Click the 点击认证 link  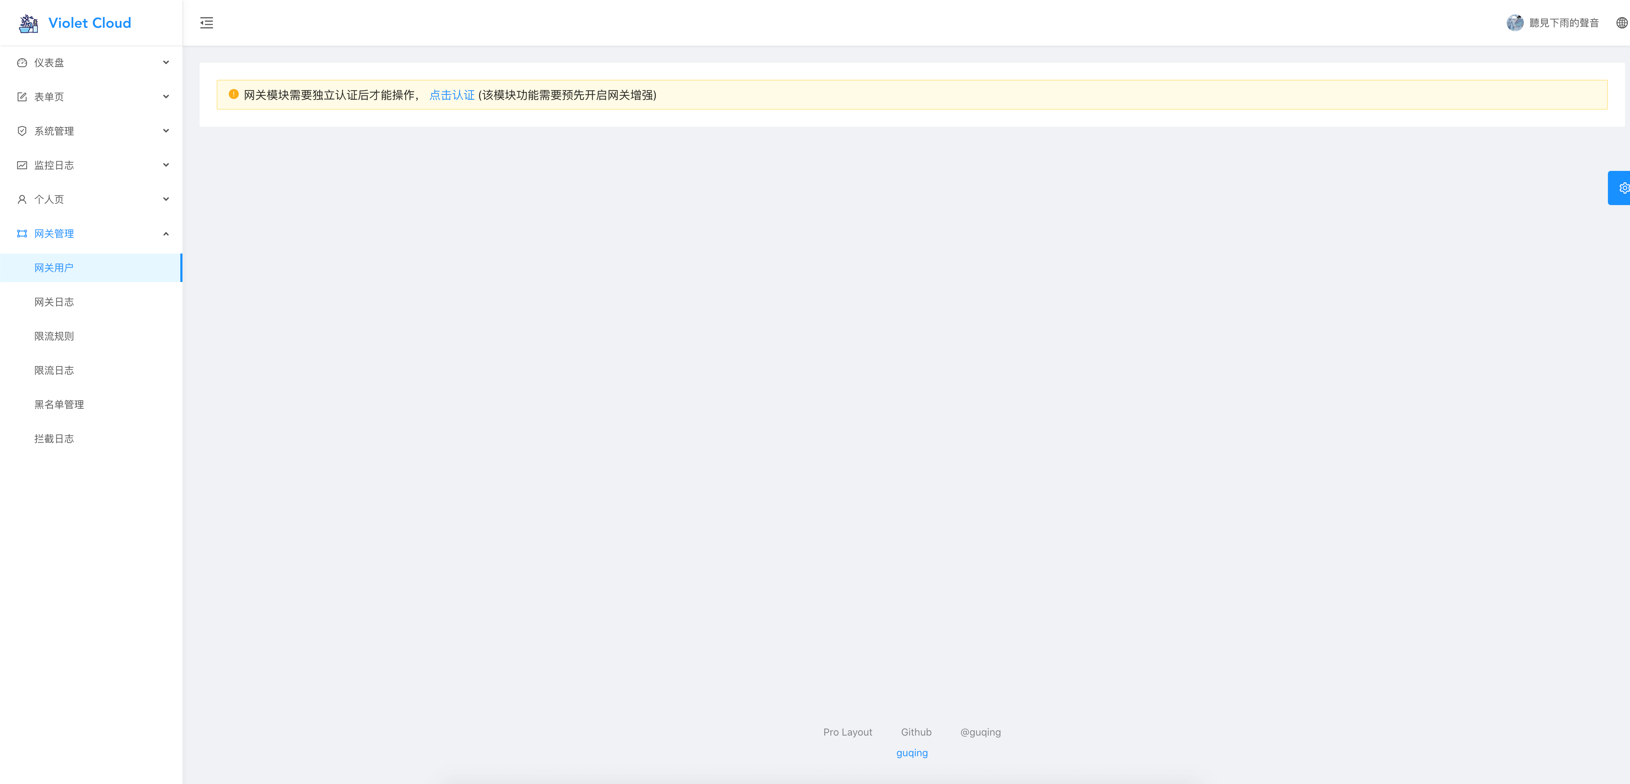coord(451,95)
